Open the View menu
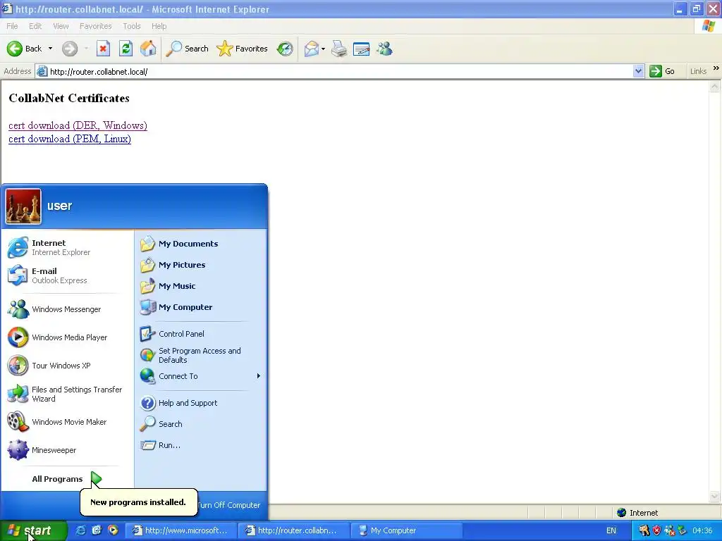The image size is (722, 541). coord(61,26)
